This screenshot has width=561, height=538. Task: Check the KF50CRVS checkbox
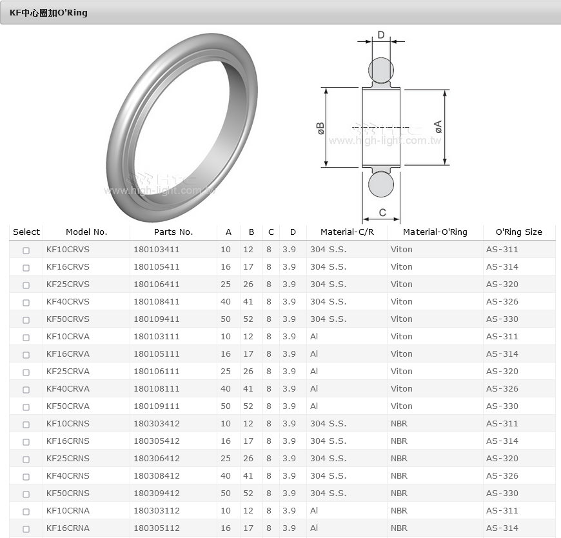click(26, 320)
